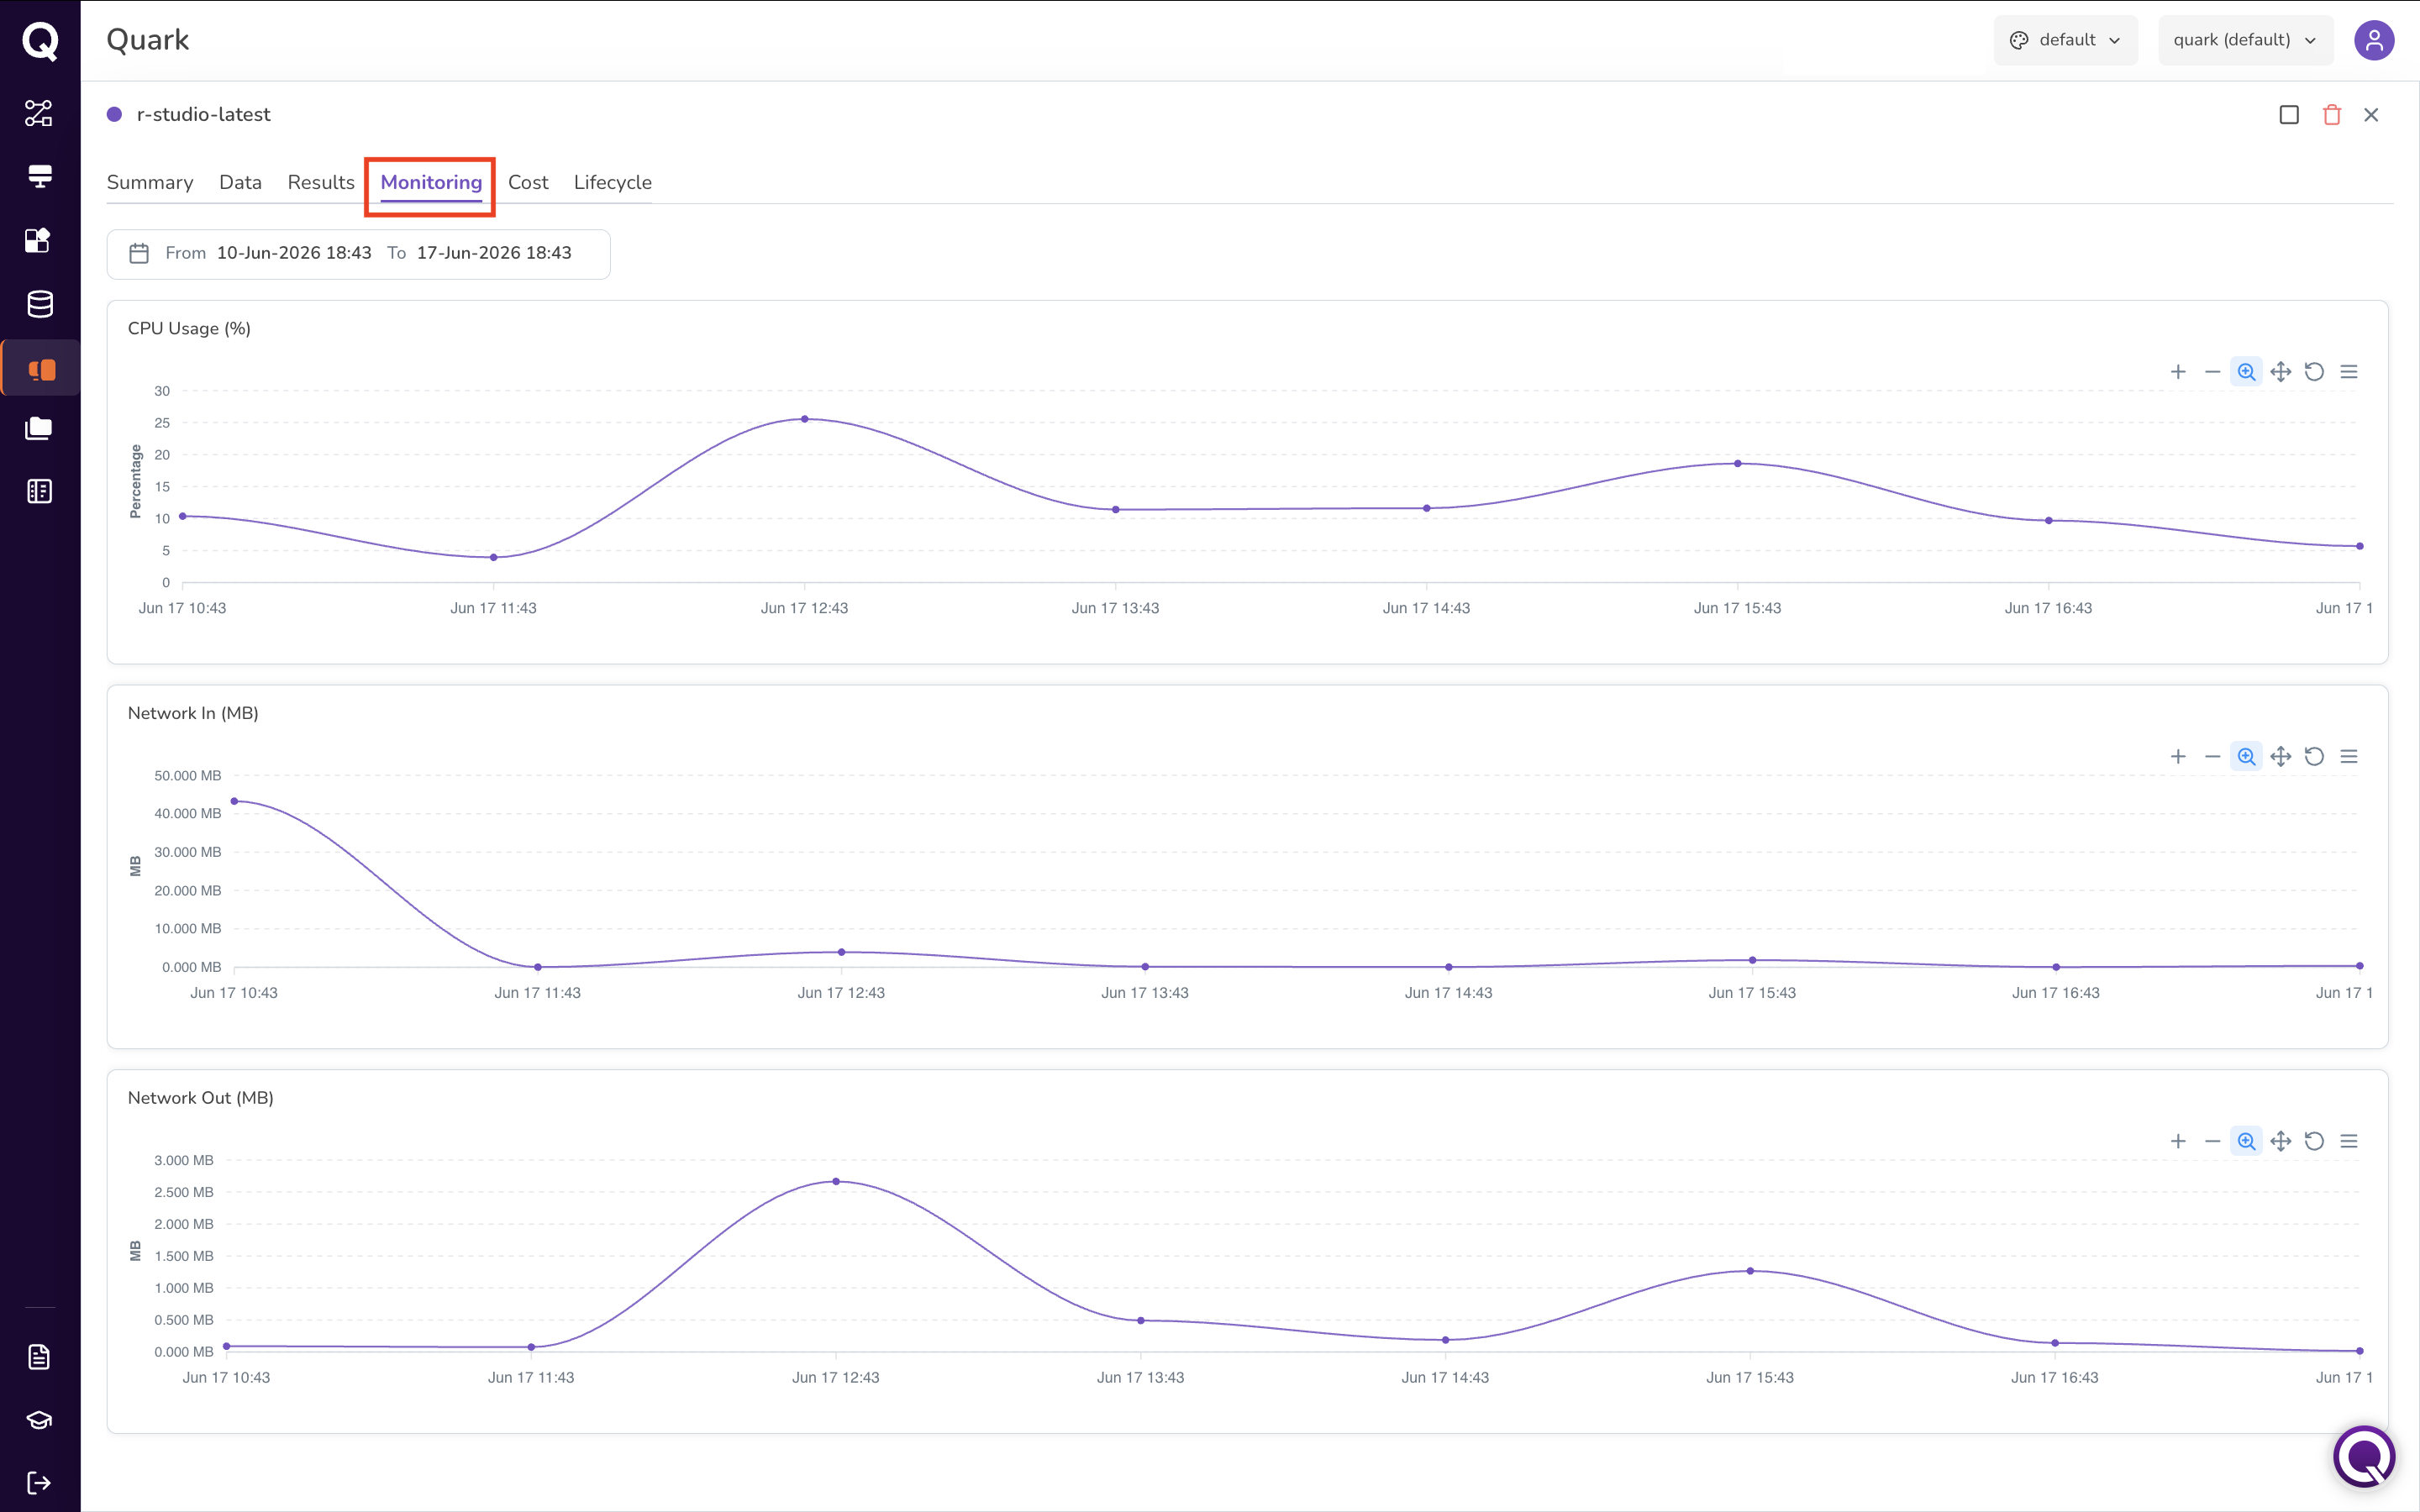This screenshot has width=2420, height=1512.
Task: Open the folders icon in the sidebar
Action: 39,428
